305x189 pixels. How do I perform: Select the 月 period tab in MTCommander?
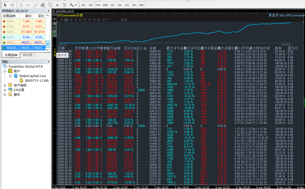75,20
